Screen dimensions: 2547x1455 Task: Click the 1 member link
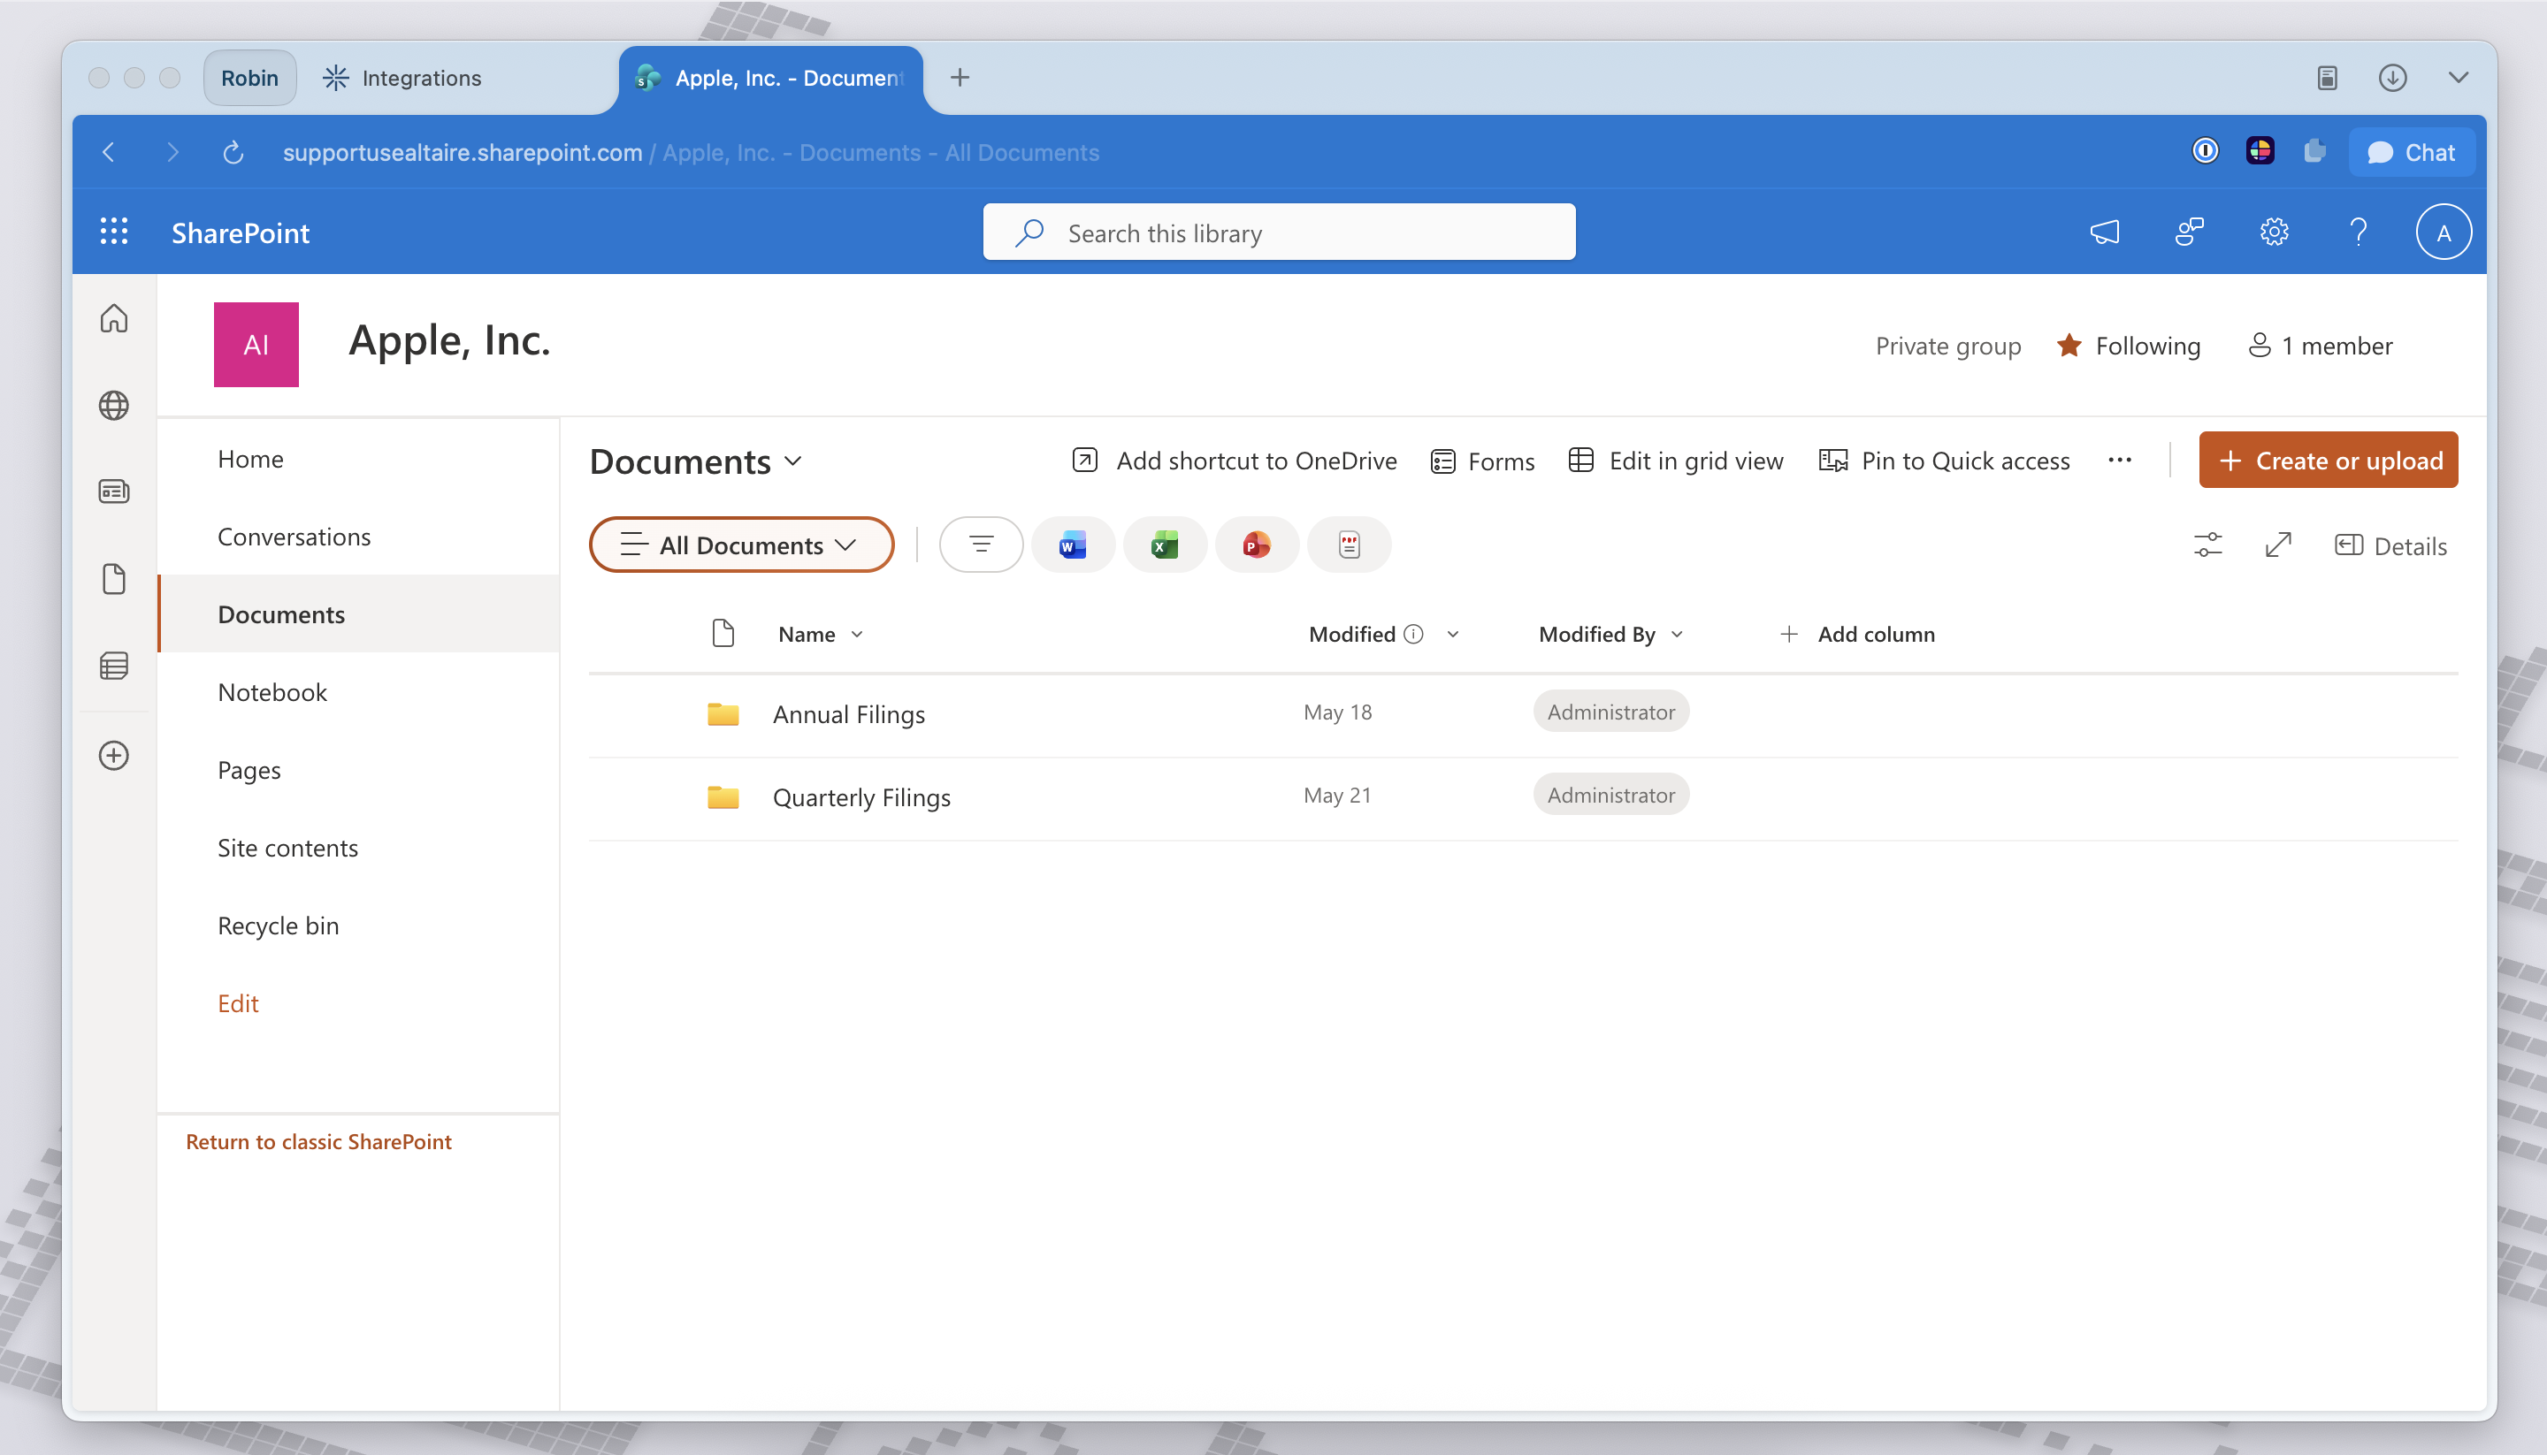[x=2320, y=346]
